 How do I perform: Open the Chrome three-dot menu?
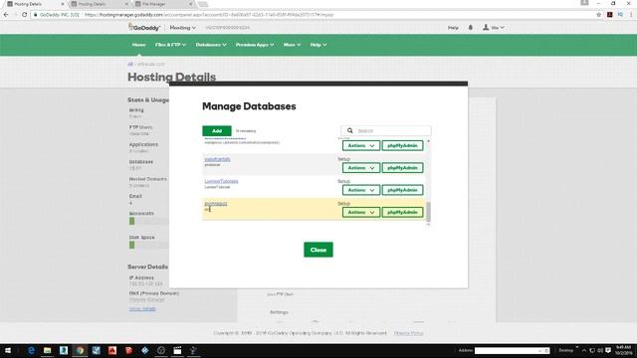coord(631,15)
